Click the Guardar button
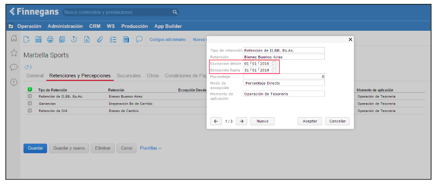This screenshot has height=185, width=436. [x=35, y=148]
